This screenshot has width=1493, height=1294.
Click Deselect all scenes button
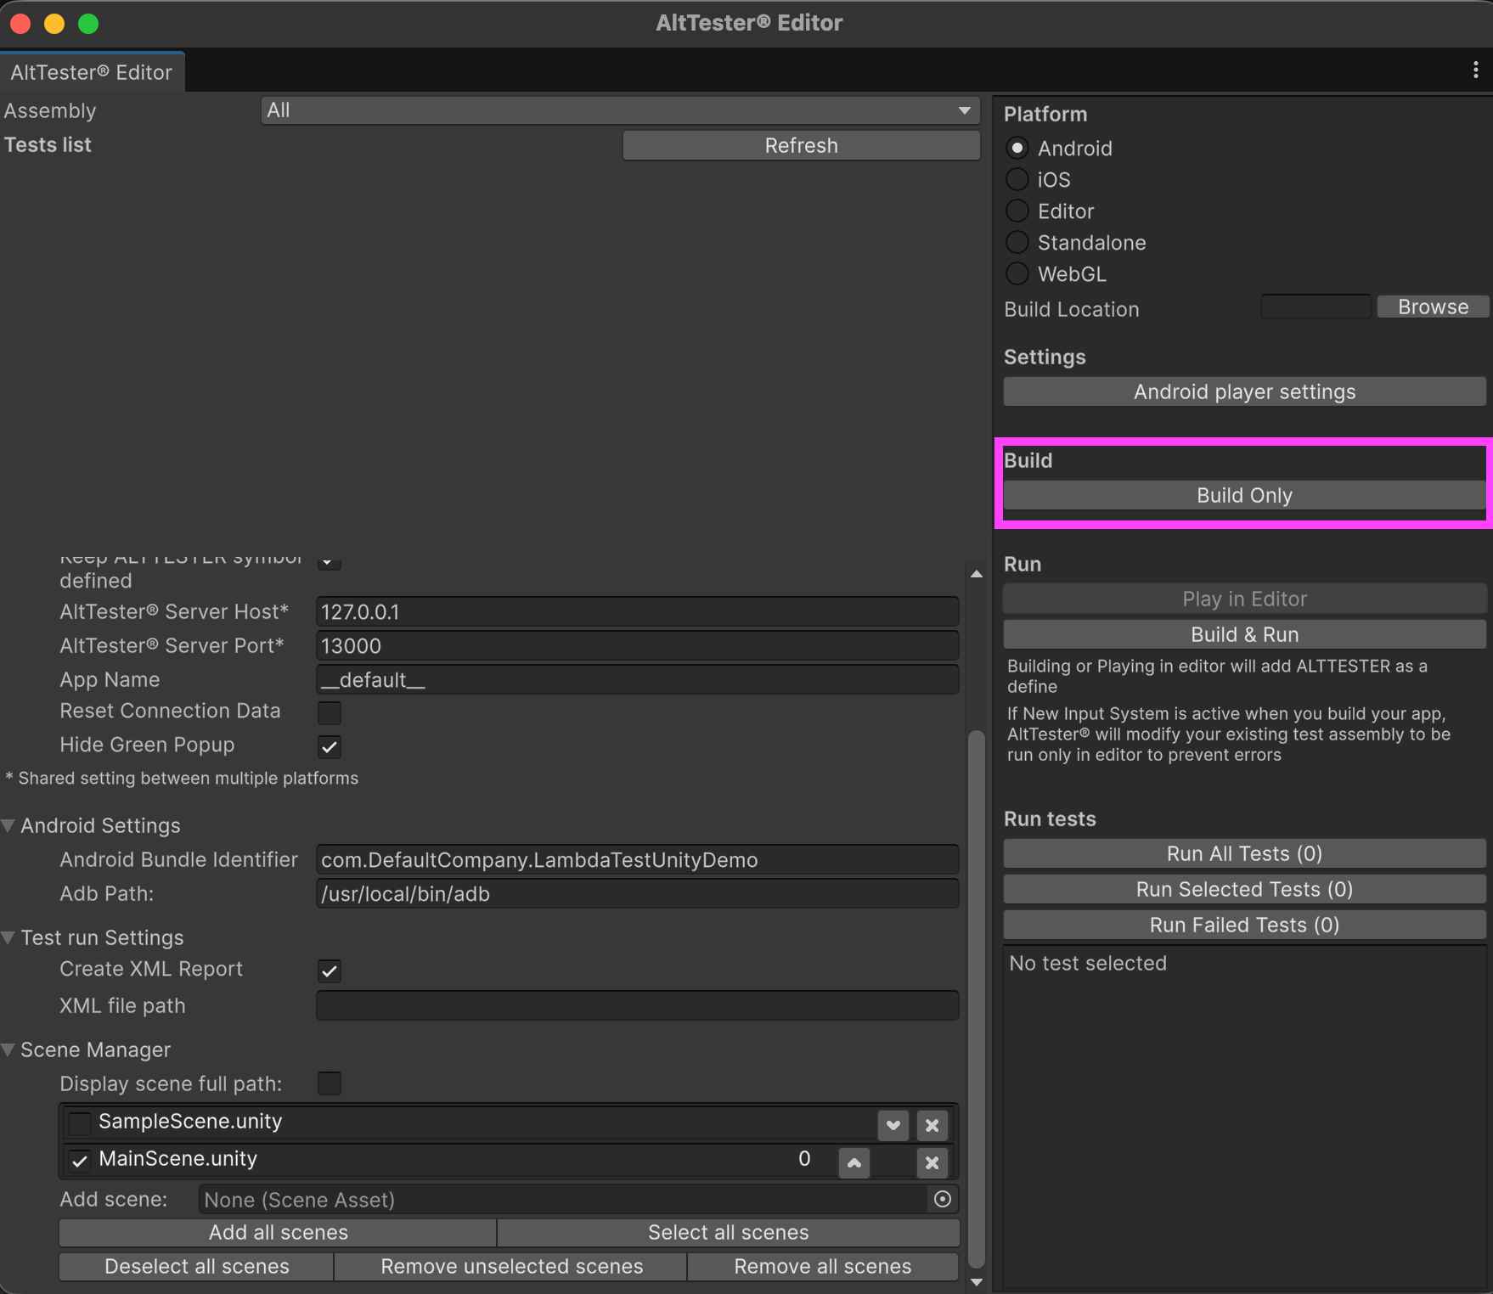[x=196, y=1266]
